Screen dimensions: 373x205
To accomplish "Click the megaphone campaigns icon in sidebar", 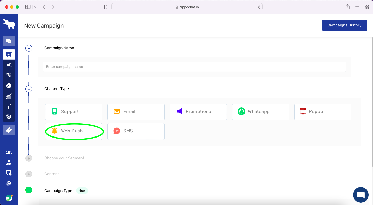I will (x=9, y=65).
